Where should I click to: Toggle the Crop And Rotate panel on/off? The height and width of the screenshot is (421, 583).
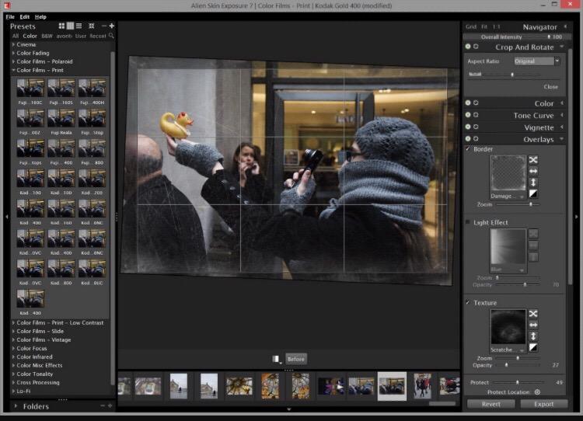[x=468, y=47]
